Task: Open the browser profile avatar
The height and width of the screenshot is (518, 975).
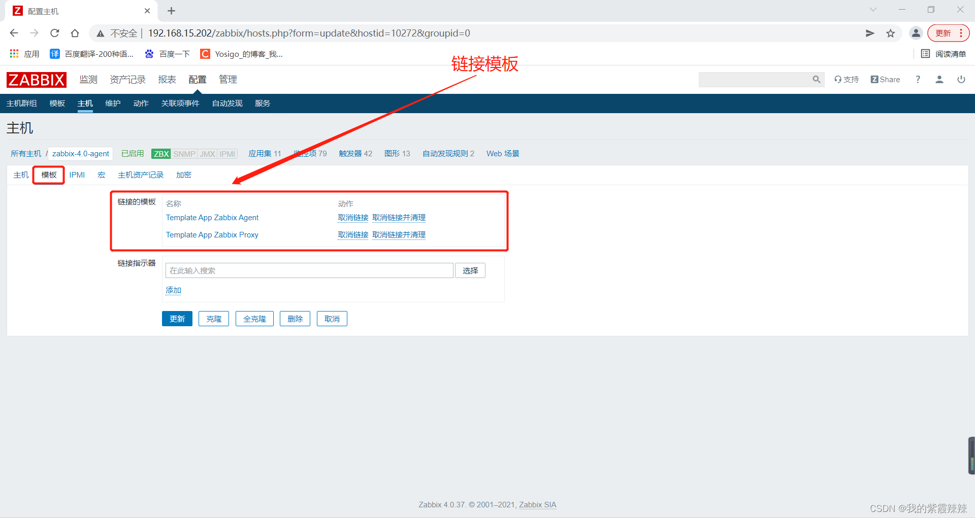Action: pyautogui.click(x=916, y=33)
